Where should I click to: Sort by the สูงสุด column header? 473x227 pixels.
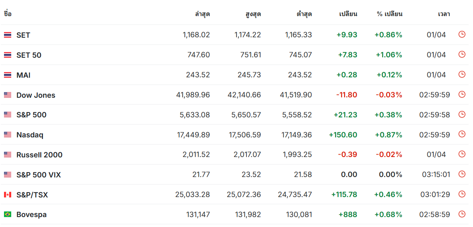[253, 14]
